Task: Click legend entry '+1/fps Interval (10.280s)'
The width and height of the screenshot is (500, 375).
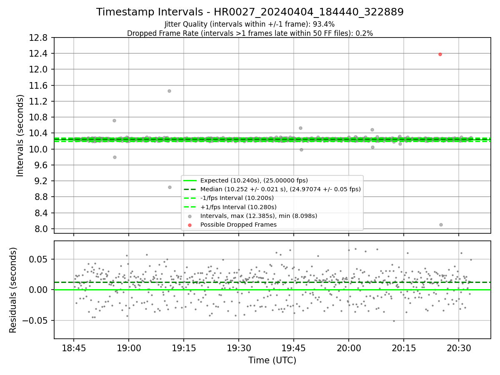Action: pos(238,207)
